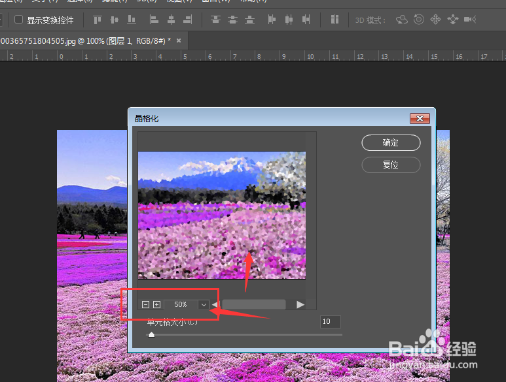Screen dimensions: 506x382
Task: Click the preview scroll right arrow
Action: 300,304
